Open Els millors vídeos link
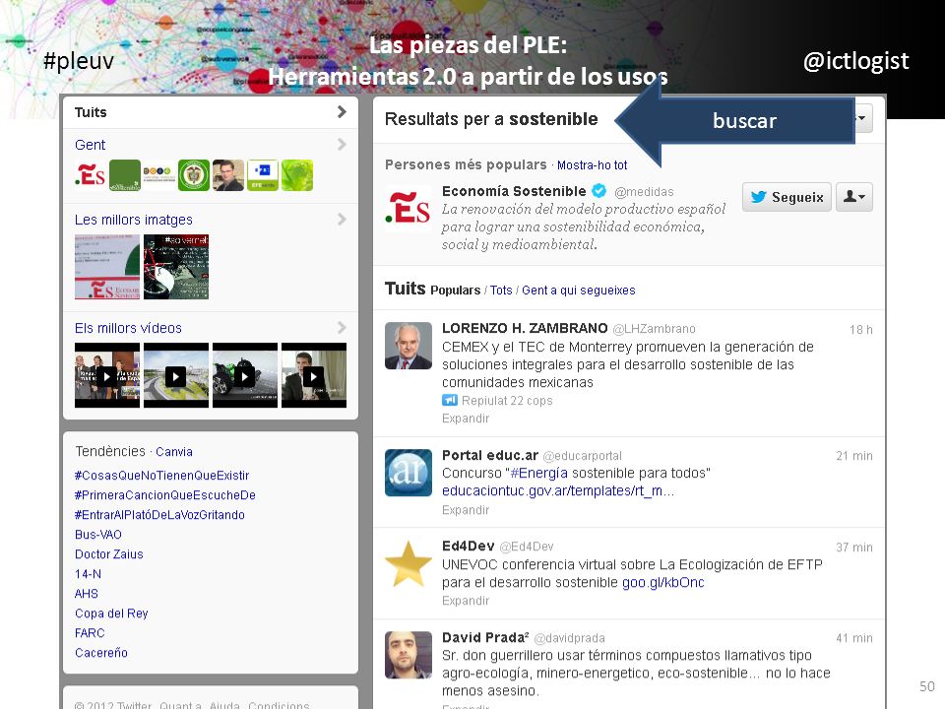The height and width of the screenshot is (709, 945). 128,328
